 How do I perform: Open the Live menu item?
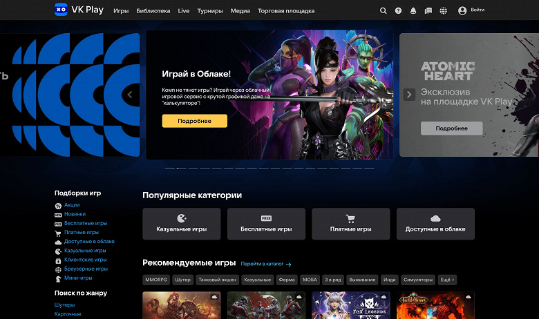pos(184,11)
